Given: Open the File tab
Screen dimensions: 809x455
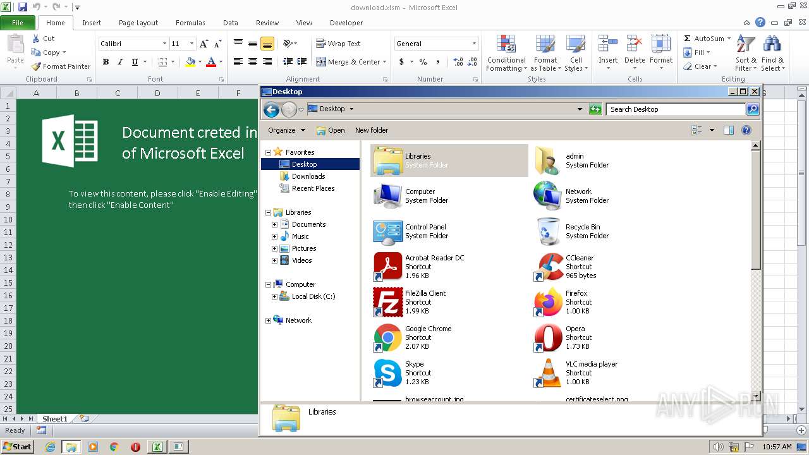Looking at the screenshot, I should click(18, 23).
